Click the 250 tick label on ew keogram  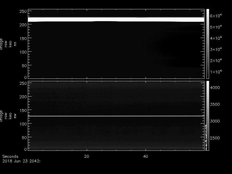point(23,83)
